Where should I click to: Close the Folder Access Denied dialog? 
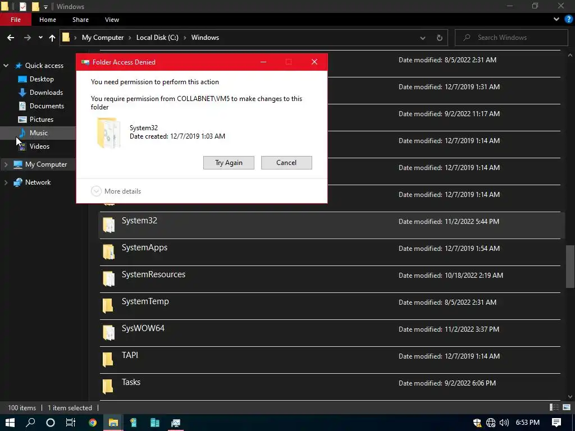click(x=314, y=62)
